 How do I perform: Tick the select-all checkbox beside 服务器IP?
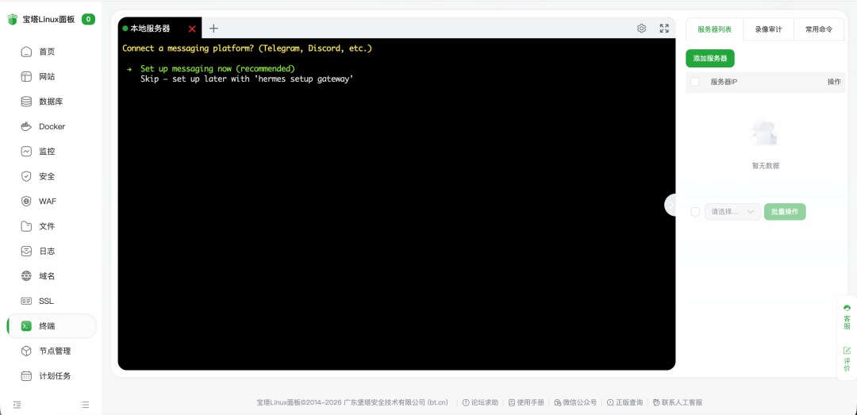click(695, 82)
